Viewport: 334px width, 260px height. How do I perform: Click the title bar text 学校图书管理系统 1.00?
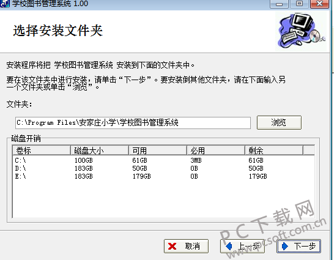coord(50,4)
